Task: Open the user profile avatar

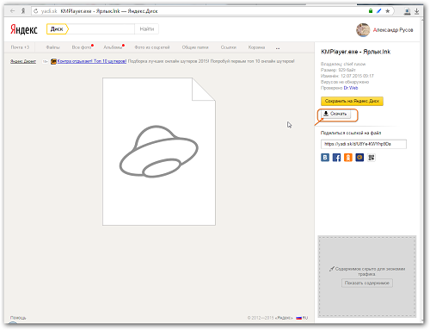Action: (x=363, y=30)
